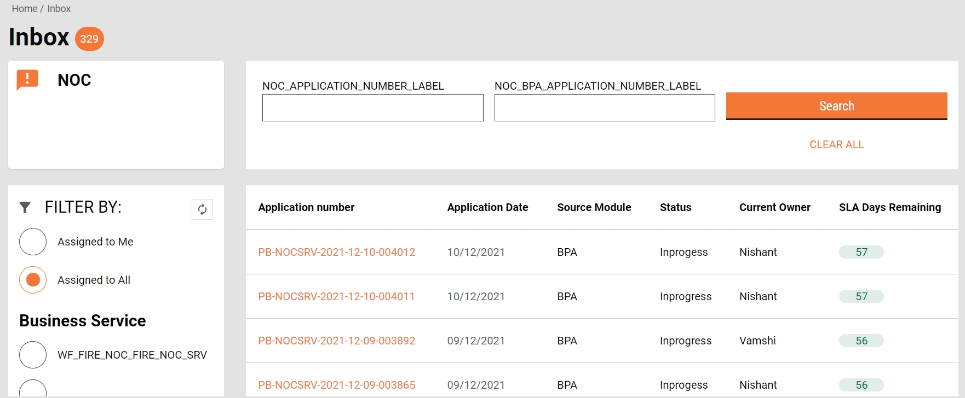This screenshot has width=965, height=398.
Task: Click the Application number column header
Action: pos(306,207)
